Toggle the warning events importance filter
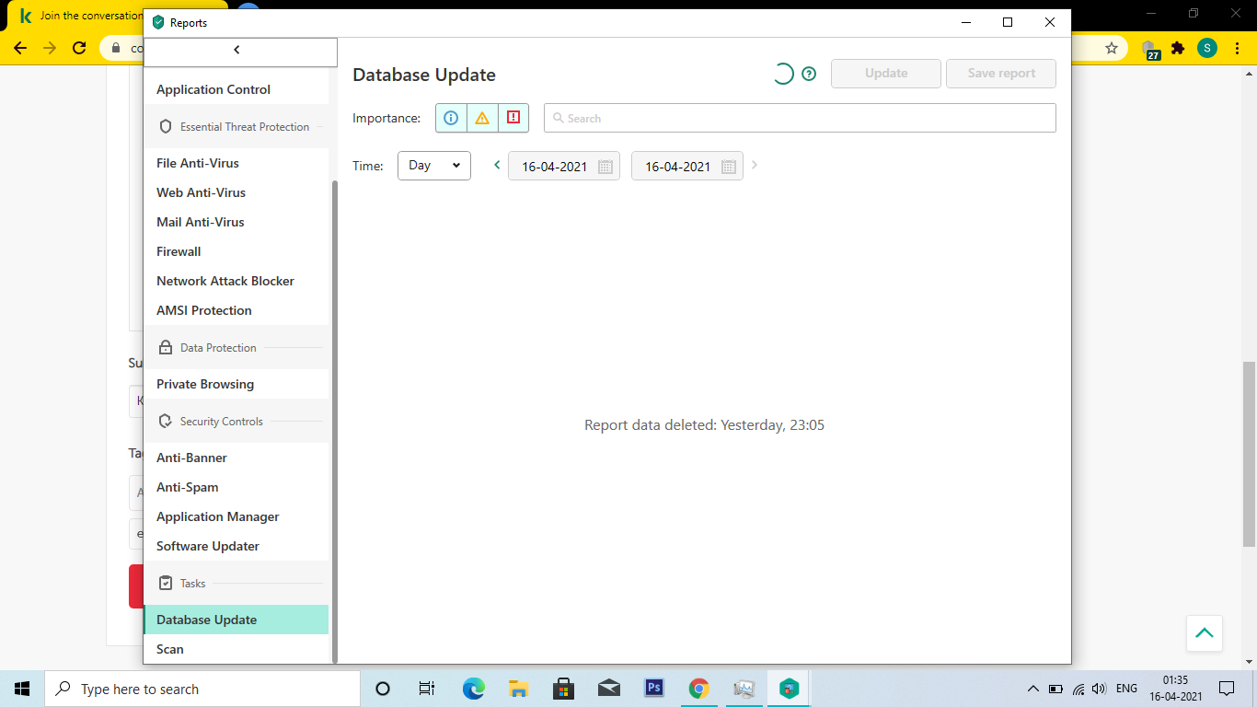The image size is (1257, 707). (482, 118)
